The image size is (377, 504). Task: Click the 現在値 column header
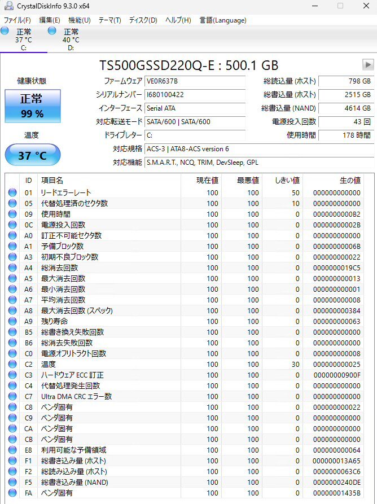click(x=201, y=180)
